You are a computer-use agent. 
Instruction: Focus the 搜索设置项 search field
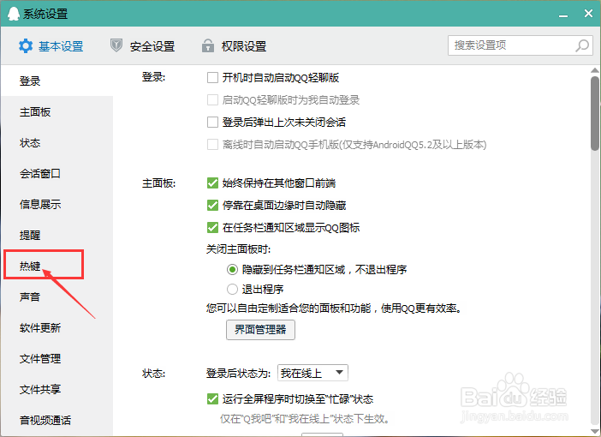tap(521, 45)
